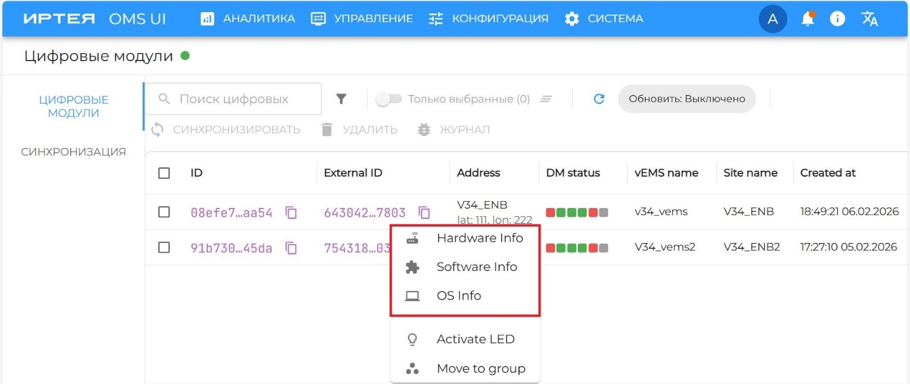Open the language switcher icon

[869, 18]
